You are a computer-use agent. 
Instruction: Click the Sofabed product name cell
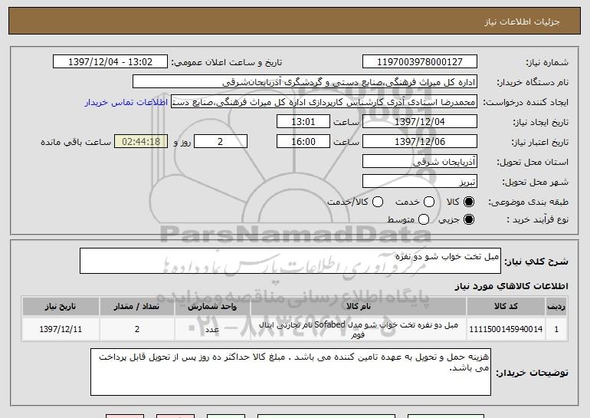(359, 329)
